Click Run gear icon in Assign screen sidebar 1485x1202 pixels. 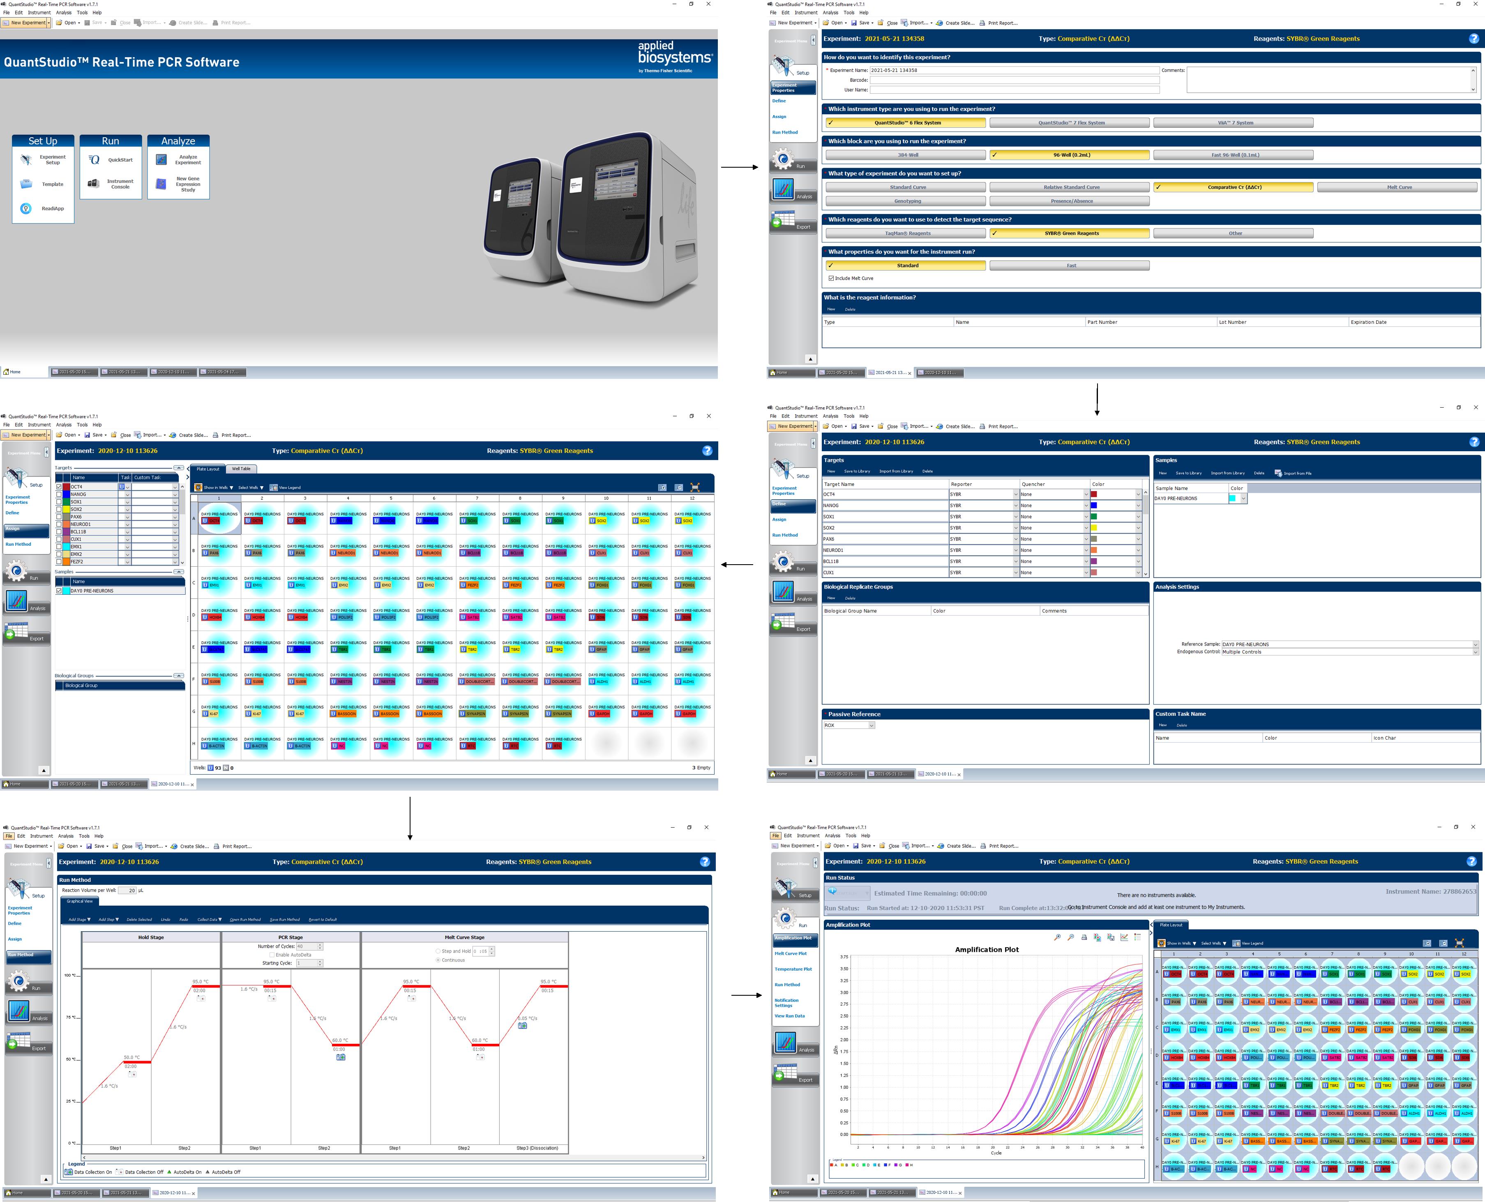click(x=16, y=571)
